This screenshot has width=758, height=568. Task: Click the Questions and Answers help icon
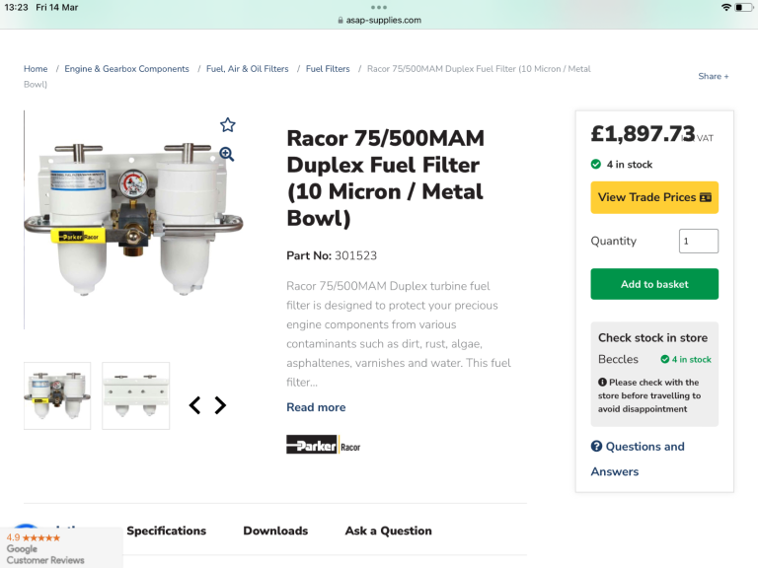click(x=596, y=447)
